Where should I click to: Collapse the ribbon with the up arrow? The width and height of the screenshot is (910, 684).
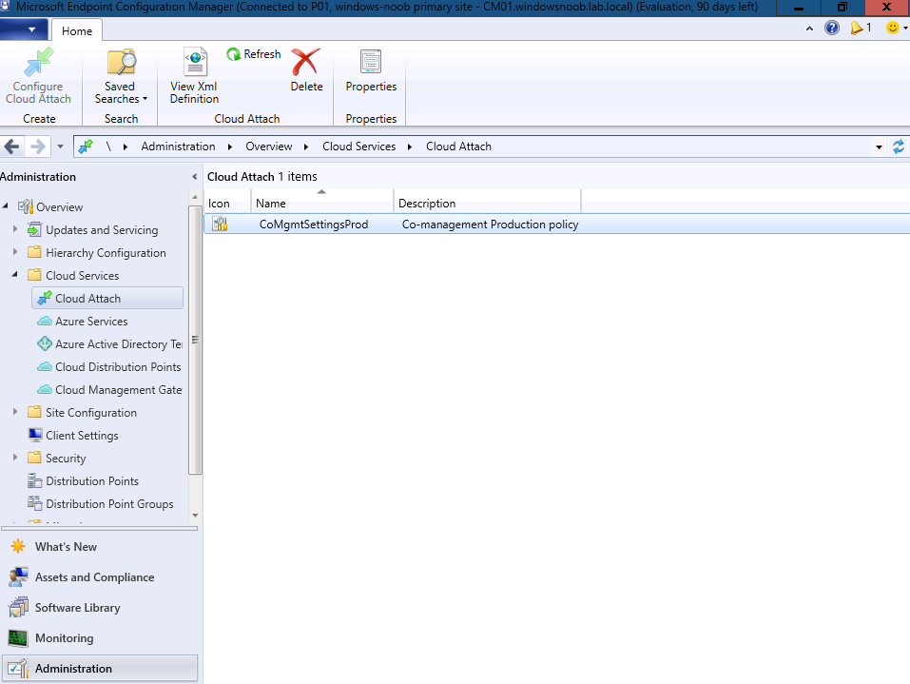click(x=809, y=29)
